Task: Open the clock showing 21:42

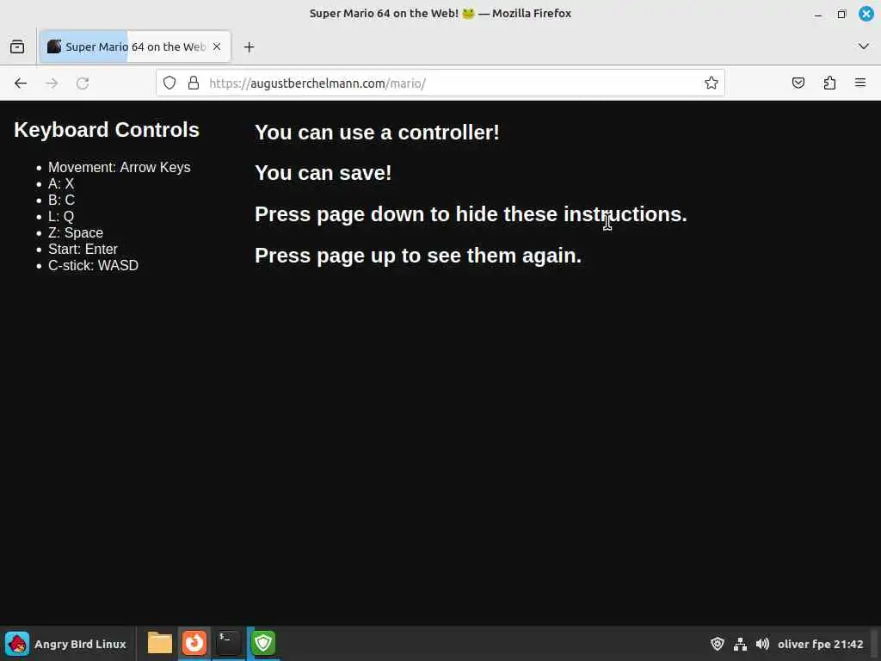Action: (x=848, y=644)
